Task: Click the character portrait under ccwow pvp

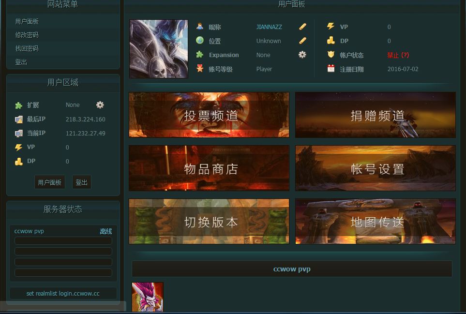Action: pyautogui.click(x=148, y=297)
